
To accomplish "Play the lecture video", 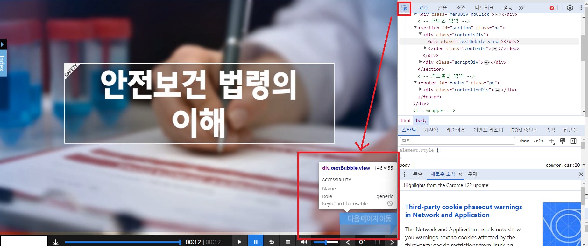I will pyautogui.click(x=240, y=242).
